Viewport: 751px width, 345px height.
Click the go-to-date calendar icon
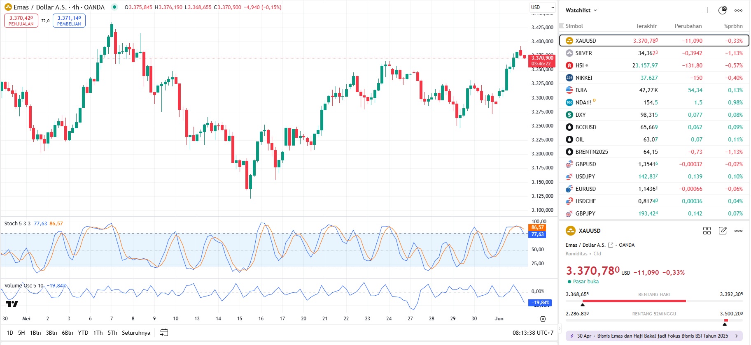coord(164,333)
